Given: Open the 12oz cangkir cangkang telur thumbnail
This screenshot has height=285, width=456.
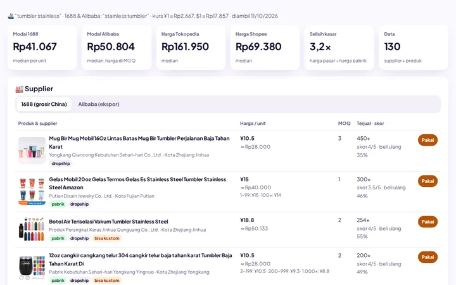Looking at the screenshot, I should click(32, 267).
